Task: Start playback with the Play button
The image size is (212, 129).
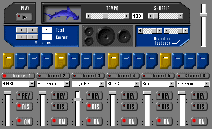Action: 24,17
